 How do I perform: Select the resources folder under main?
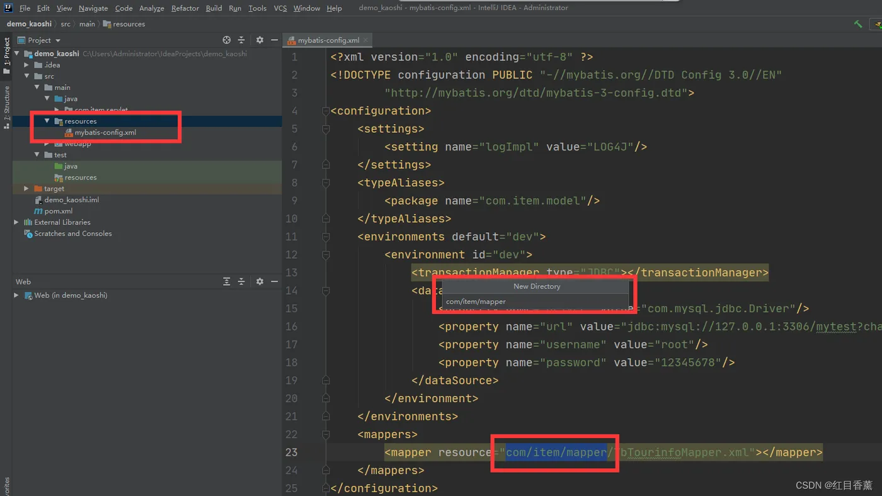coord(76,121)
